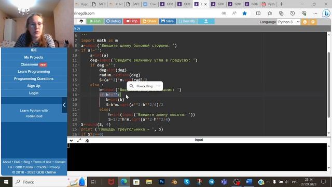Open the GDB Tutorial footer link
This screenshot has height=187, width=332.
[24, 167]
